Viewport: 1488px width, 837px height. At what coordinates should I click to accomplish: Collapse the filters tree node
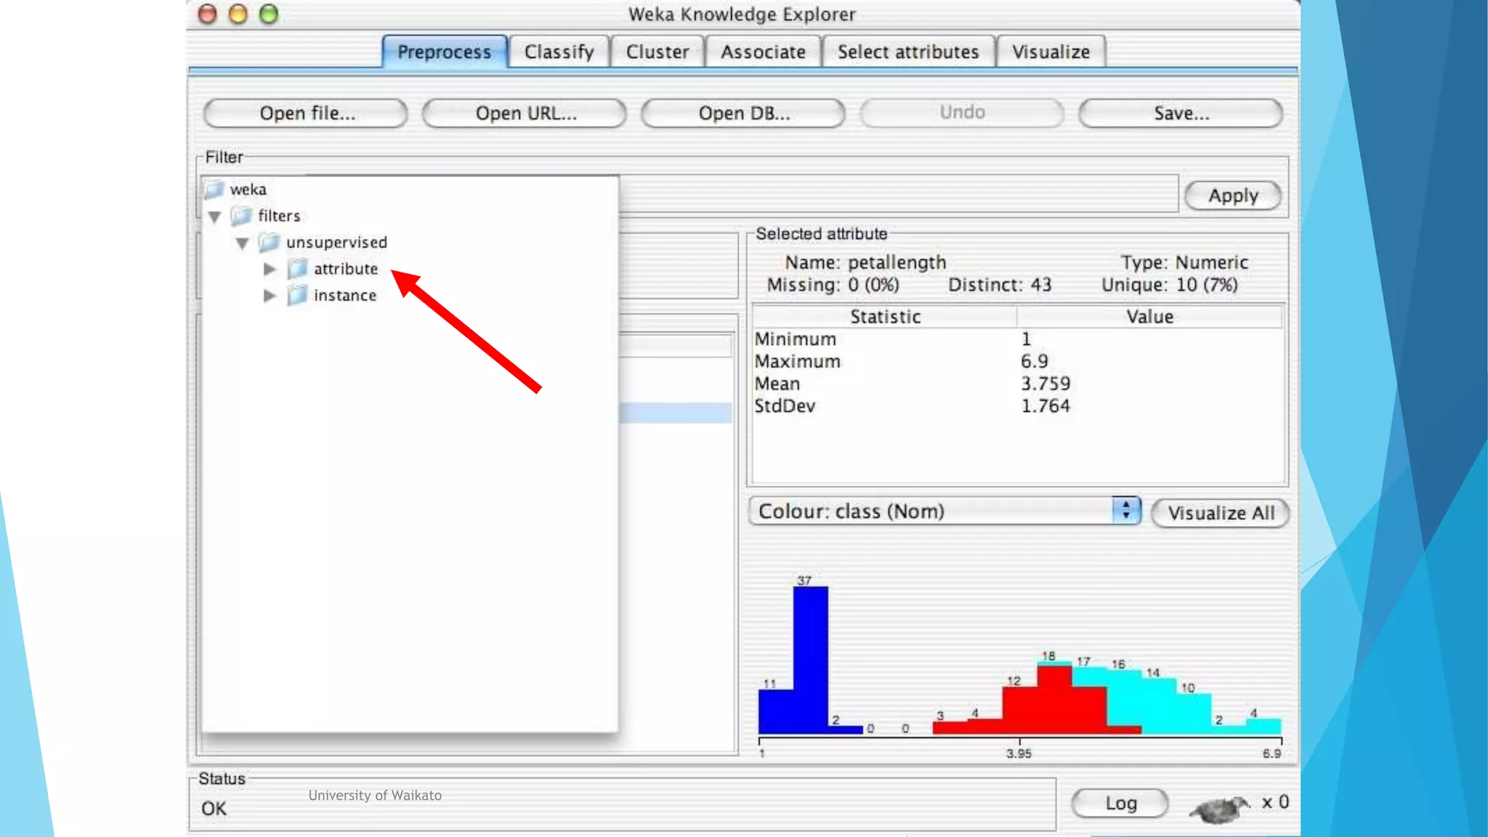(214, 217)
